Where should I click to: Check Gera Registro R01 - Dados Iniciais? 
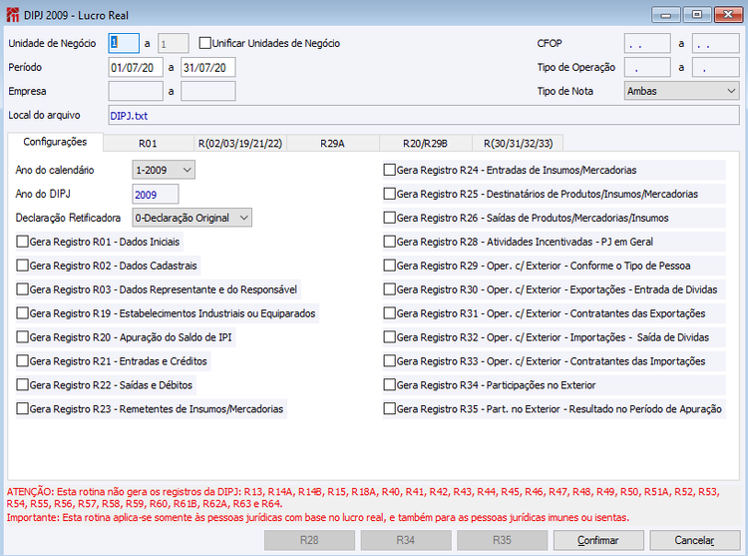[x=22, y=242]
